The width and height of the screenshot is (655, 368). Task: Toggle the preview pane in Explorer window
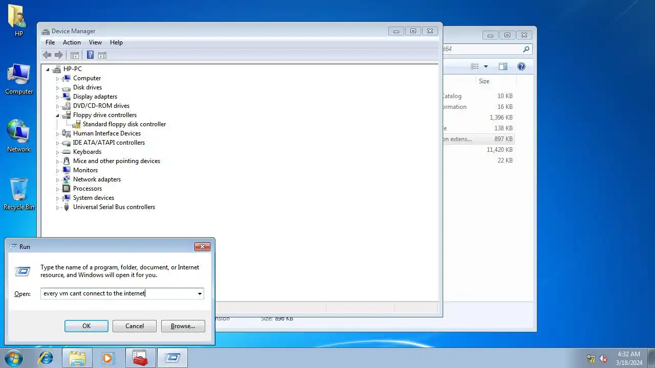[x=503, y=66]
